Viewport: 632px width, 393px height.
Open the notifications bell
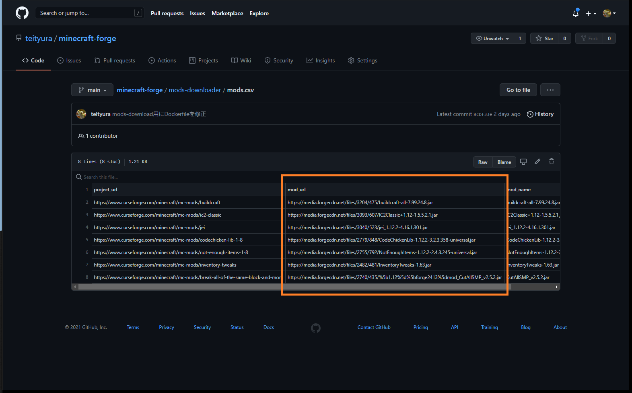tap(576, 13)
